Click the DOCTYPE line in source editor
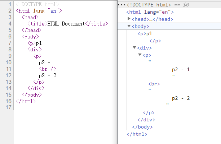This screenshot has width=221, height=144. pos(37,4)
